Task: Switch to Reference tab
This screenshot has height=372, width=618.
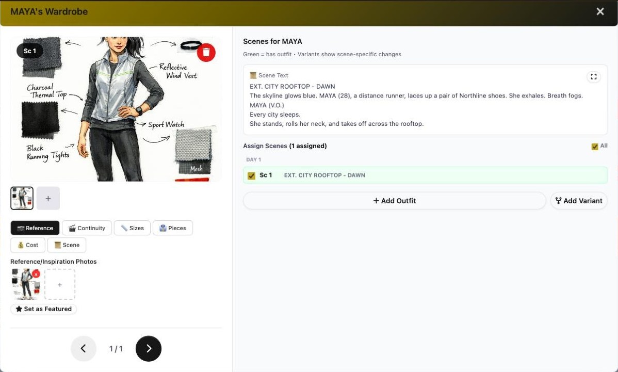Action: pos(35,228)
